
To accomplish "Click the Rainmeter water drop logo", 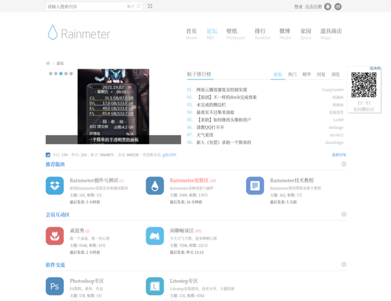I will [52, 32].
